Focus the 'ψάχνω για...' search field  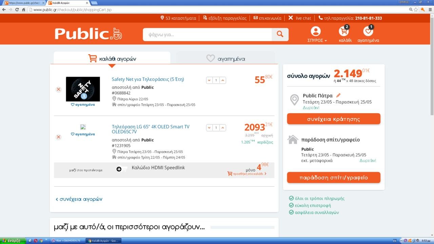coord(207,34)
